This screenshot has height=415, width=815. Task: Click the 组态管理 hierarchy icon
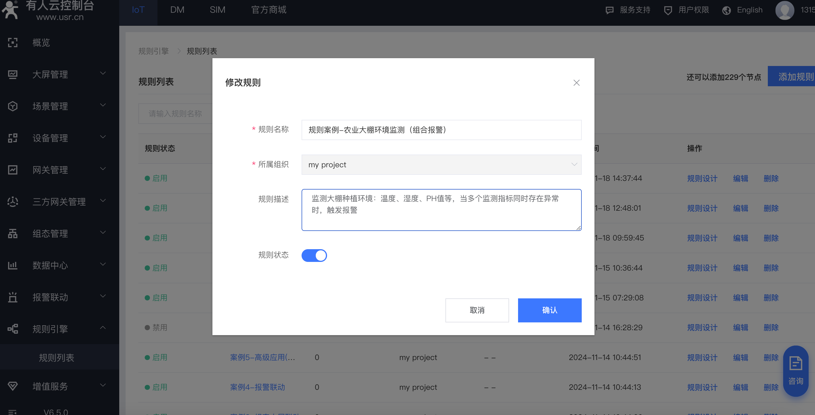12,234
